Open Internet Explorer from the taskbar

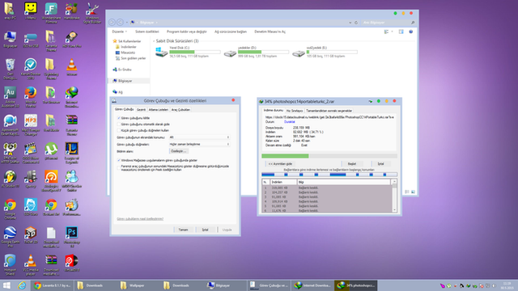[x=22, y=285]
